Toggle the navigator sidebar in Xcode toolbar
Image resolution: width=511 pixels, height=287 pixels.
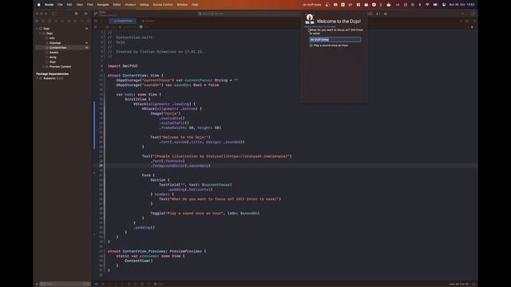point(54,14)
